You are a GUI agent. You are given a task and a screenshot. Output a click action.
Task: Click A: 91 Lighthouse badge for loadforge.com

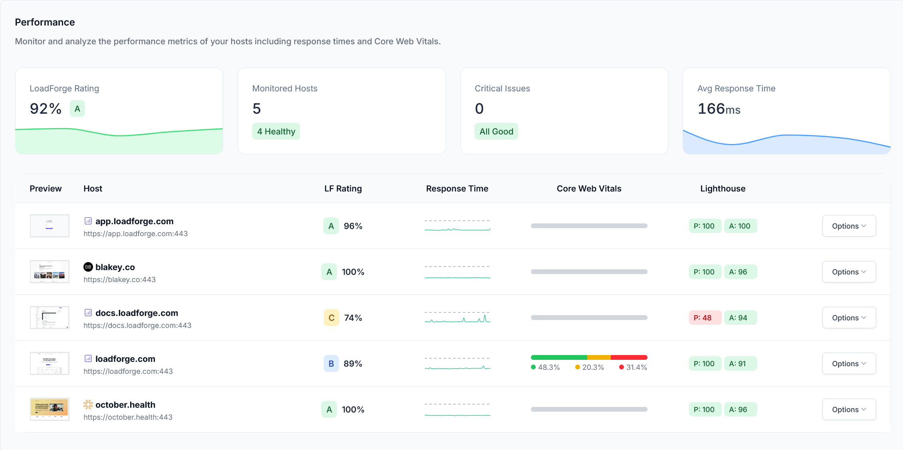(x=741, y=363)
